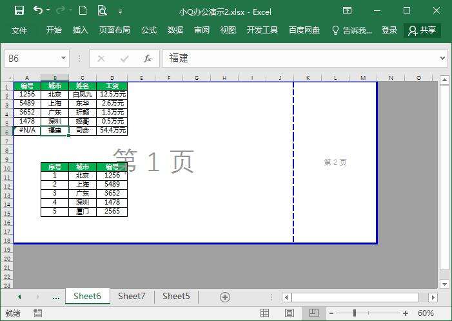Click the New blank document icon
Screen dimensions: 452x321
(x=83, y=11)
